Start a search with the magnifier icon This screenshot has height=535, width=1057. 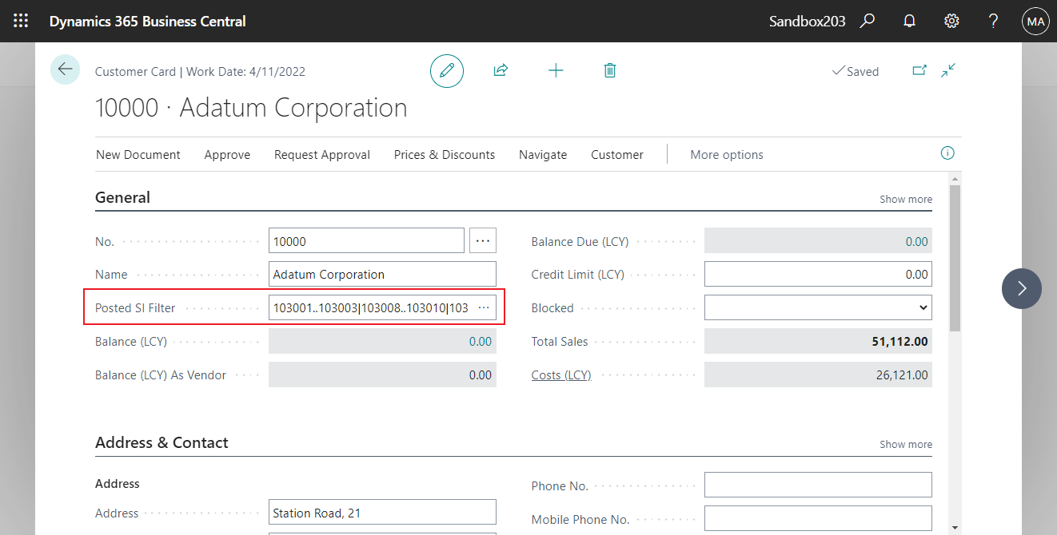pyautogui.click(x=868, y=21)
